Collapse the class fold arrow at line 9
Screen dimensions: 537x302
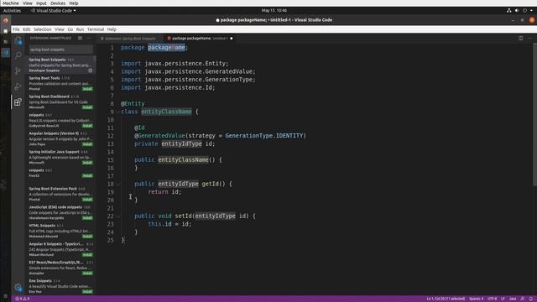117,112
